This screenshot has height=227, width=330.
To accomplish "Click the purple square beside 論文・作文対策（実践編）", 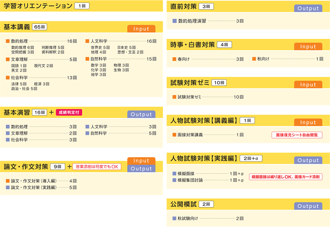I will pyautogui.click(x=8, y=188).
